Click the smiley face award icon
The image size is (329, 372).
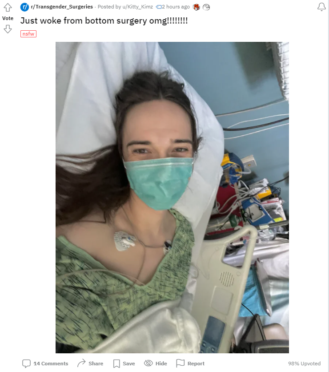tap(206, 7)
